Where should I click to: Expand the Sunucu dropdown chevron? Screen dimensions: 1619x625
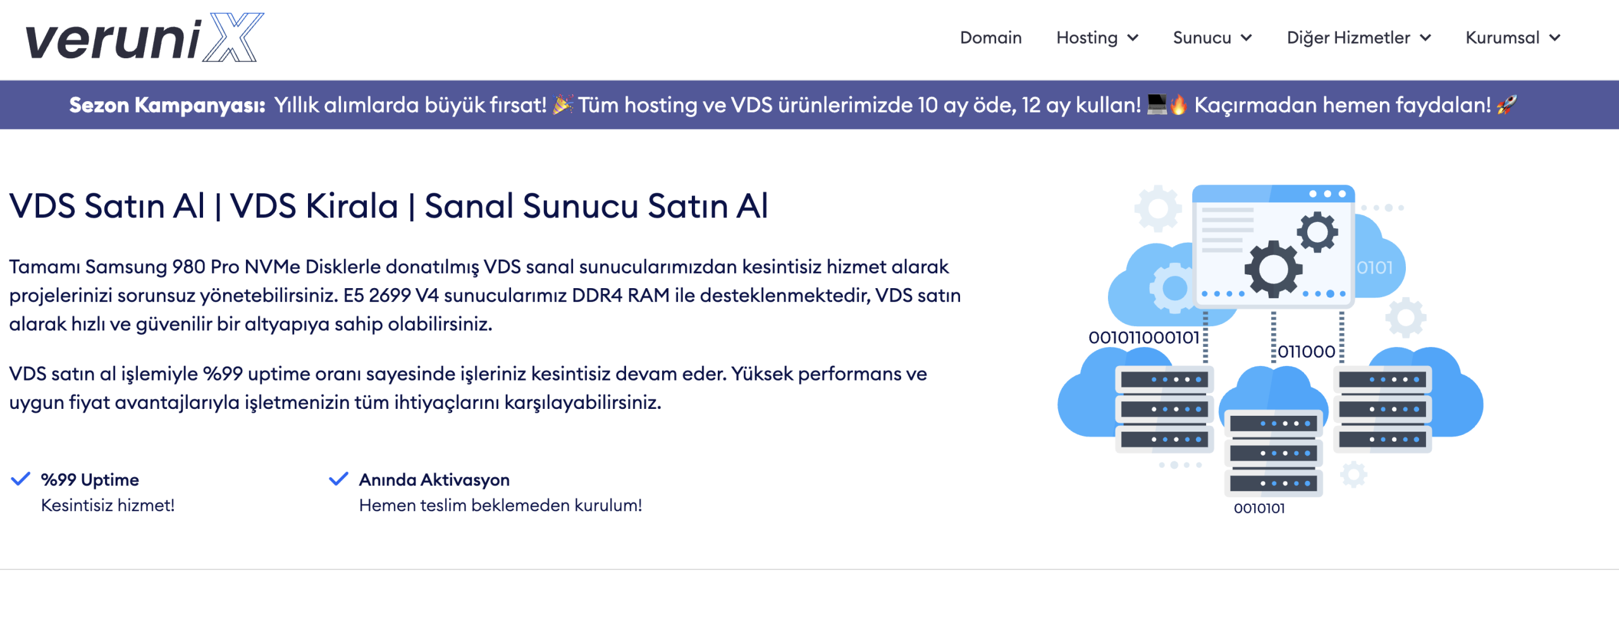point(1246,38)
